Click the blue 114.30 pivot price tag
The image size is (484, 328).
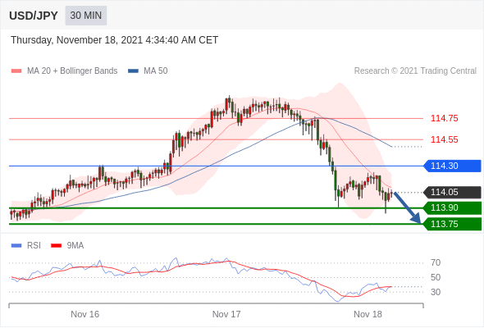coord(452,166)
